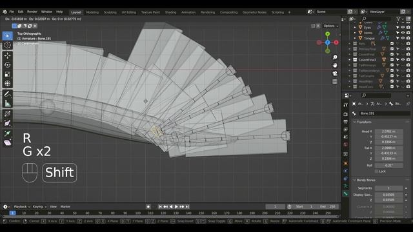413x232 pixels.
Task: Play the animation forward
Action: click(176, 207)
